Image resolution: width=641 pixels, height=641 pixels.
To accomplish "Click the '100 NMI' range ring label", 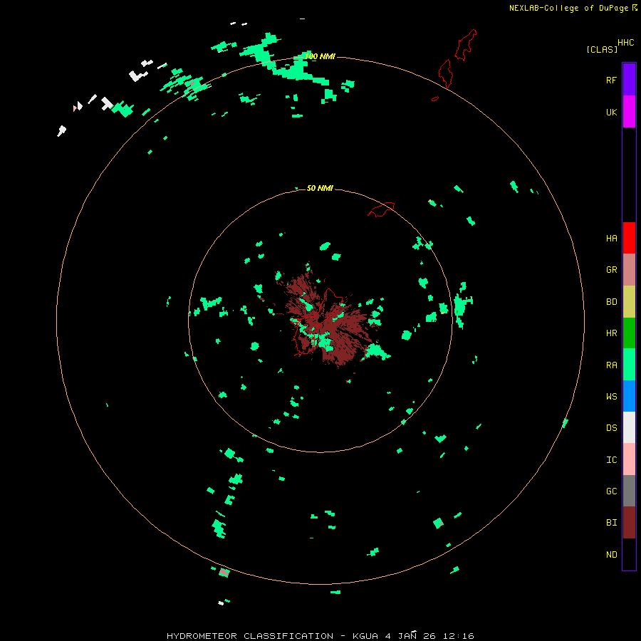I will click(x=320, y=56).
